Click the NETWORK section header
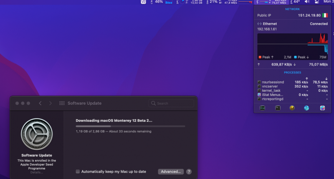 (293, 9)
